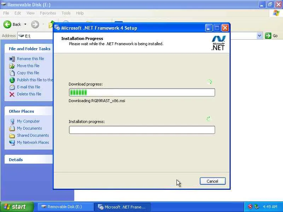
Task: Click the Go button next to address bar
Action: (271, 36)
